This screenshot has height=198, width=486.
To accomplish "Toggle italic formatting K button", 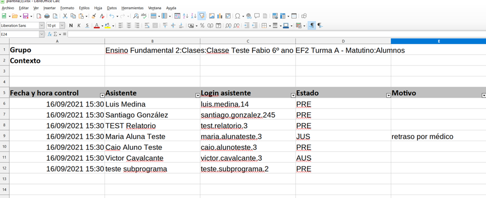I will point(79,25).
